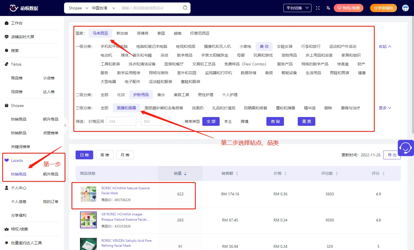Select country 新加坡
The image size is (414, 250).
(122, 33)
